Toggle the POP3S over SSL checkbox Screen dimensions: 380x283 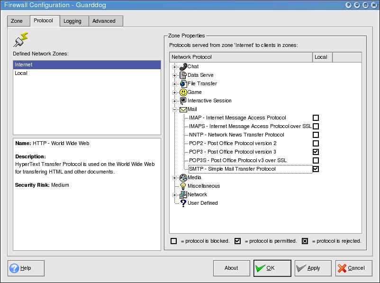316,160
